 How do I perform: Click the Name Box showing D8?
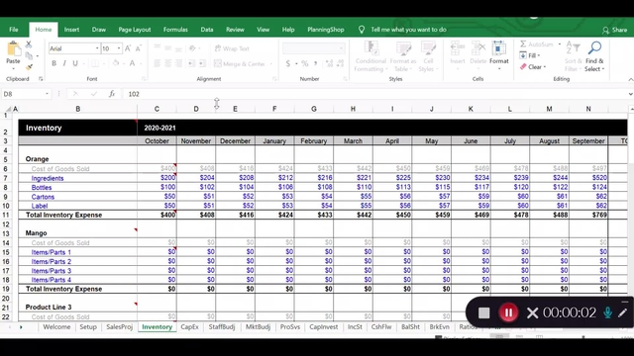pyautogui.click(x=26, y=94)
